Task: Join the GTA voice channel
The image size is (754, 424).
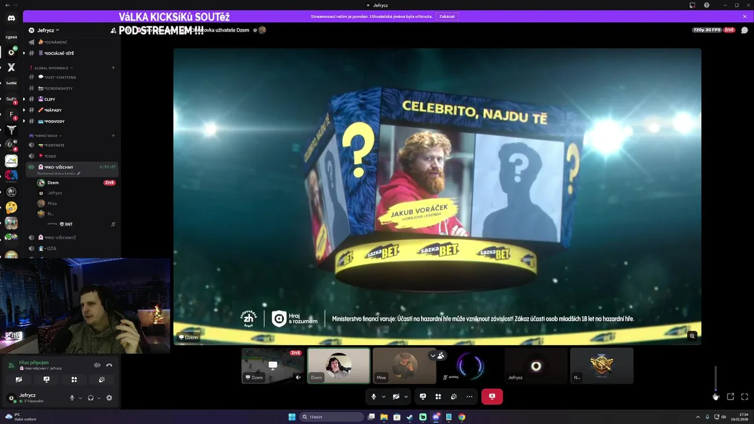Action: click(x=71, y=249)
